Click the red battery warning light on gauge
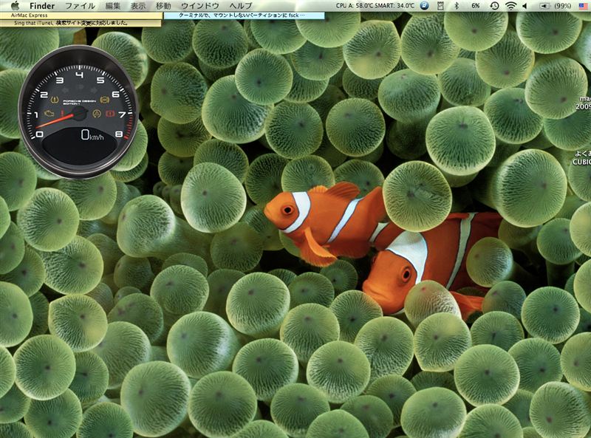The image size is (591, 438). click(110, 113)
